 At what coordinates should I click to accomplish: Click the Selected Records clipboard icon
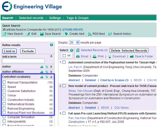tap(78, 50)
